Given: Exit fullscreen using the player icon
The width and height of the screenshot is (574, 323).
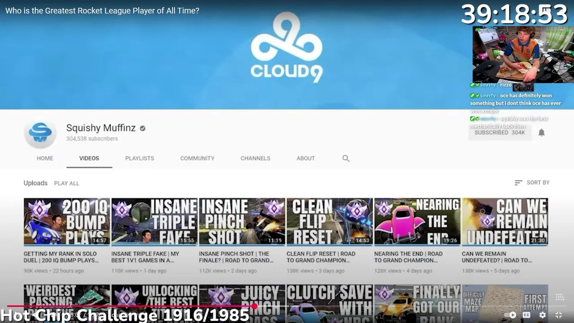Looking at the screenshot, I should point(559,315).
